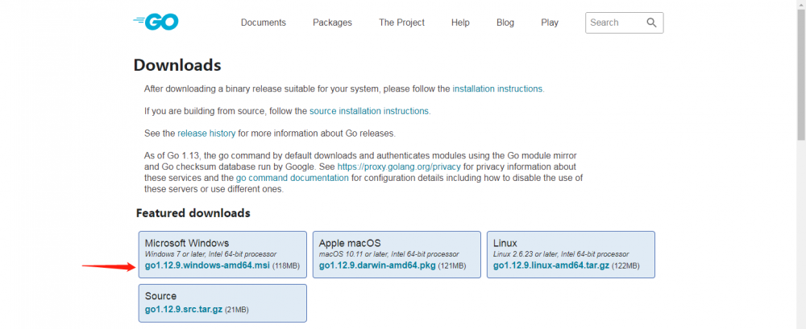
Task: Open the Help menu item
Action: [460, 23]
